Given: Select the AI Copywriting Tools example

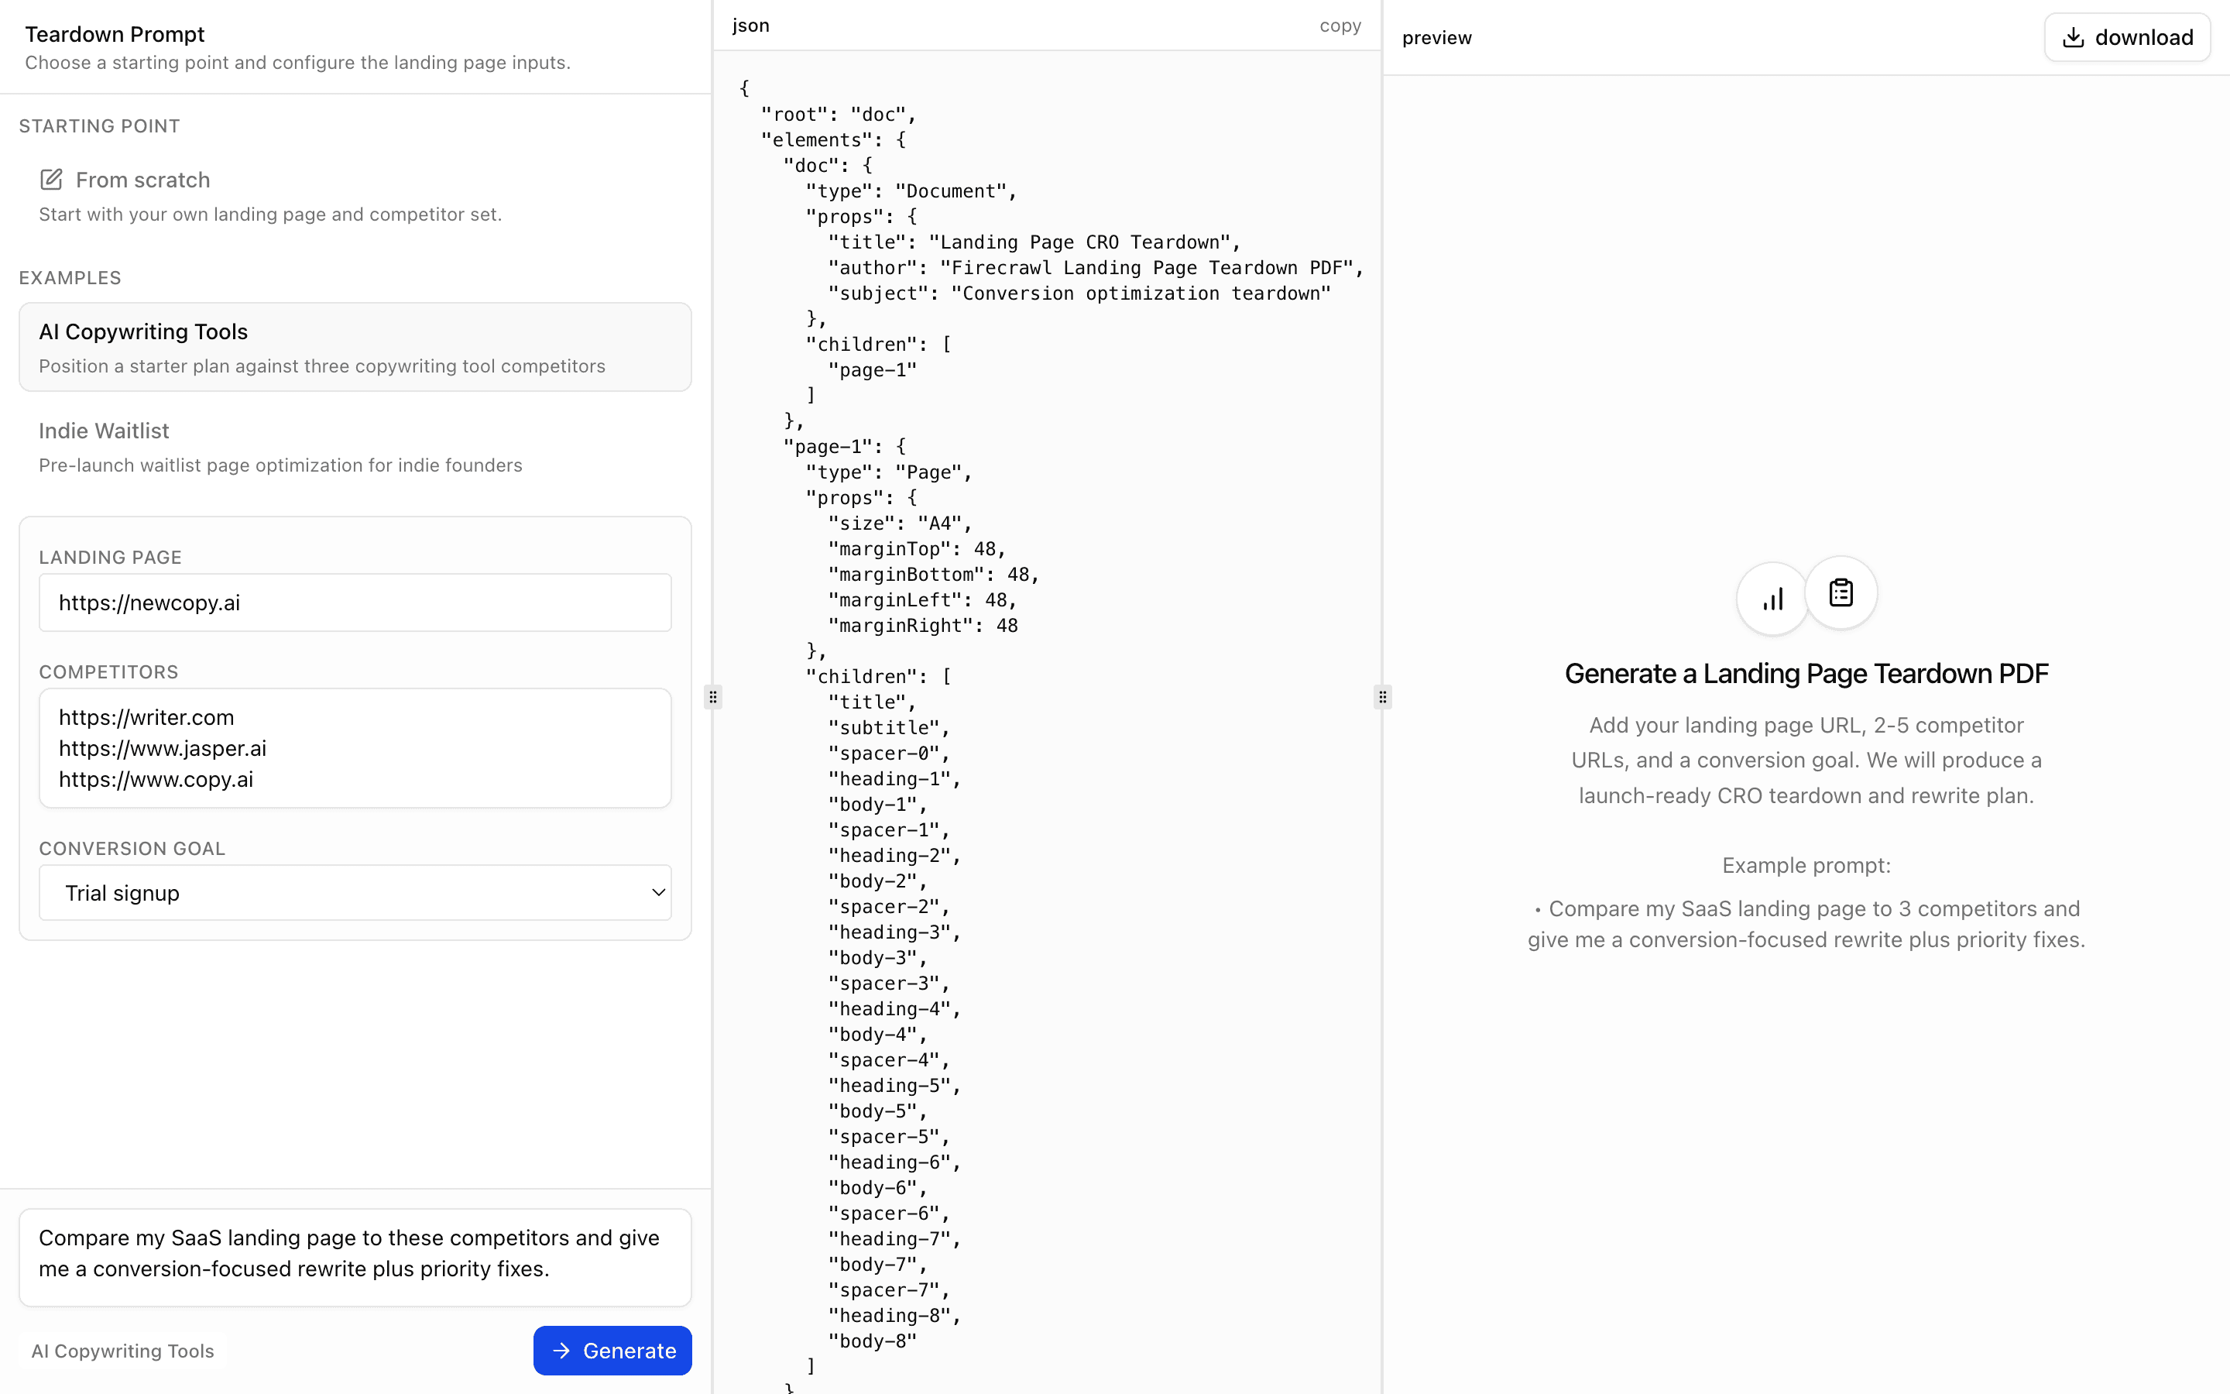Looking at the screenshot, I should point(355,347).
